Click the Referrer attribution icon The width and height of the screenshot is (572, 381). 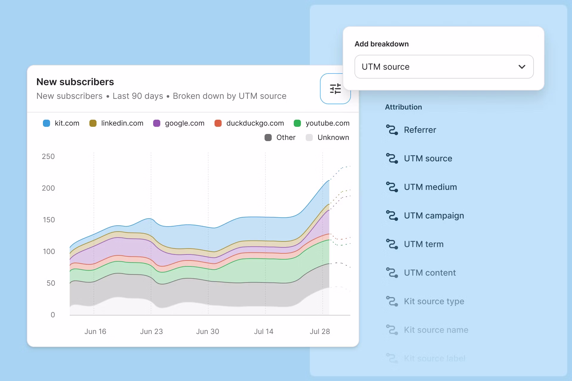pyautogui.click(x=392, y=130)
